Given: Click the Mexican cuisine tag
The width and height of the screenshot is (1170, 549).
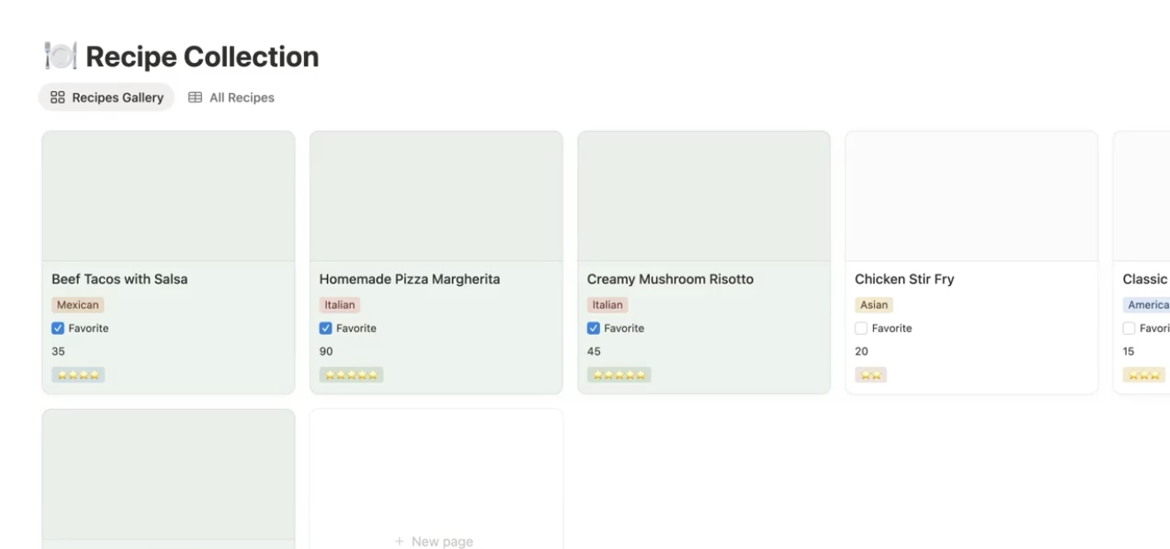Looking at the screenshot, I should [x=78, y=305].
